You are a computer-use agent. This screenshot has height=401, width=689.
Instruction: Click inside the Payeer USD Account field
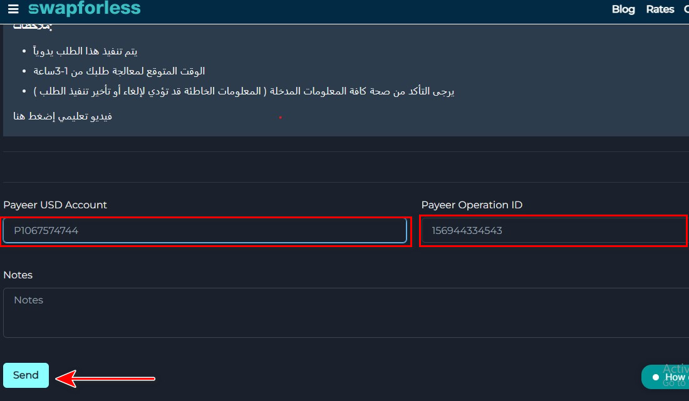click(x=205, y=230)
